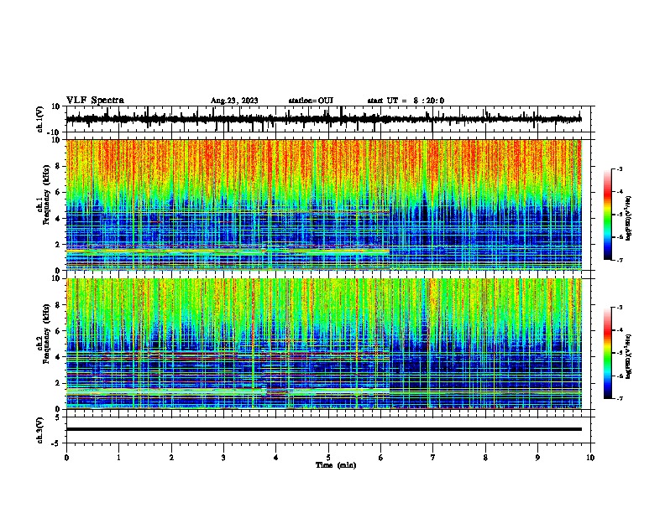Click tick label "10" on the time axis

point(590,458)
